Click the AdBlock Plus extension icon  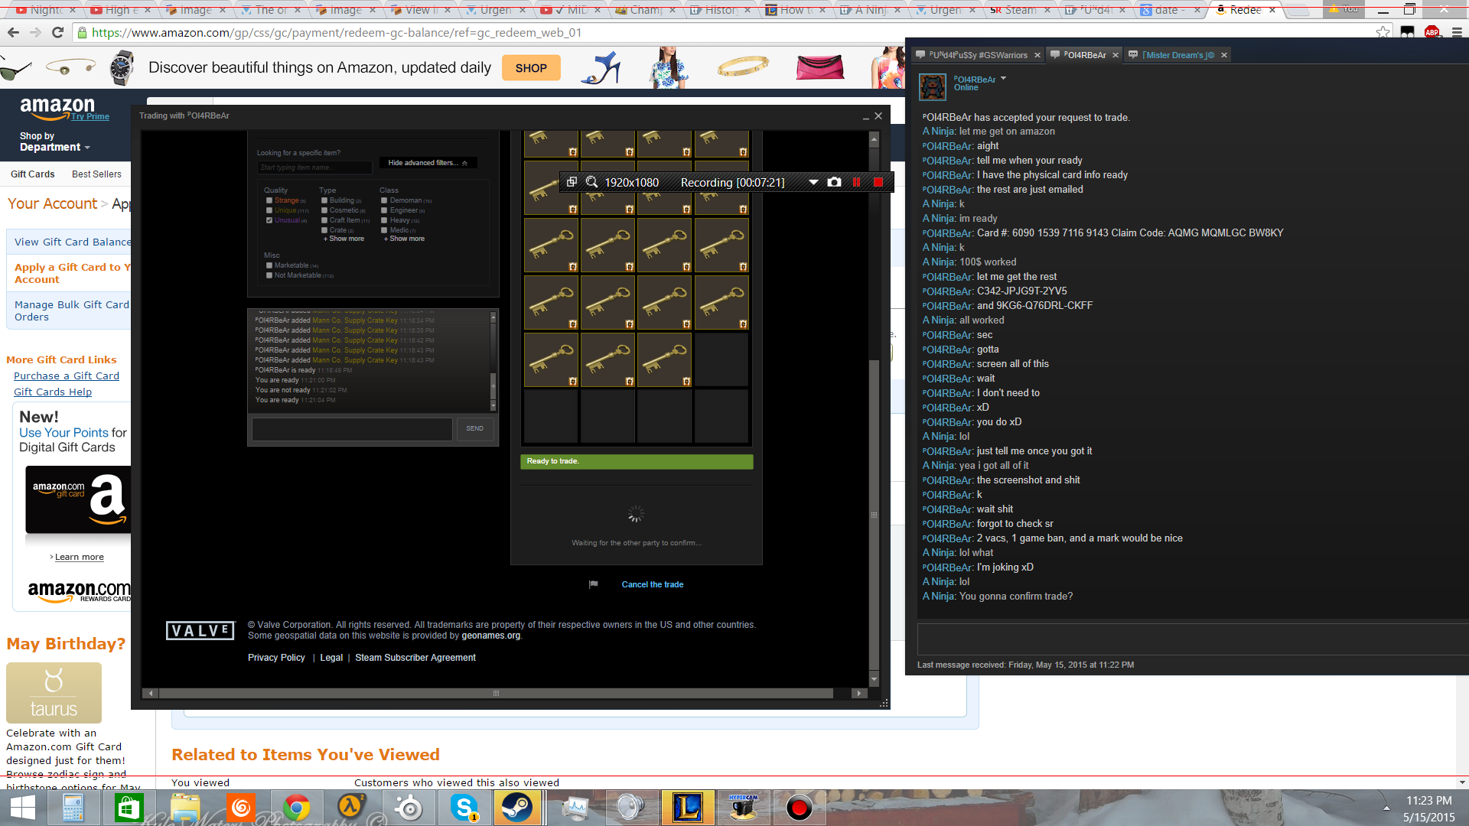pyautogui.click(x=1432, y=32)
